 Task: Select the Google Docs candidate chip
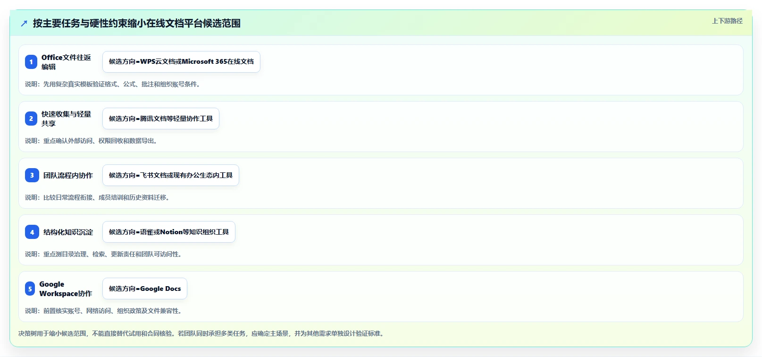(145, 289)
